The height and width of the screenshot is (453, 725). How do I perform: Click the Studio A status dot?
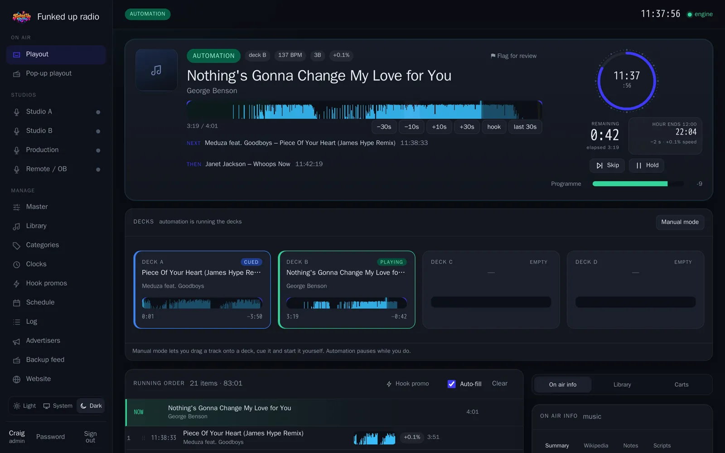(98, 112)
